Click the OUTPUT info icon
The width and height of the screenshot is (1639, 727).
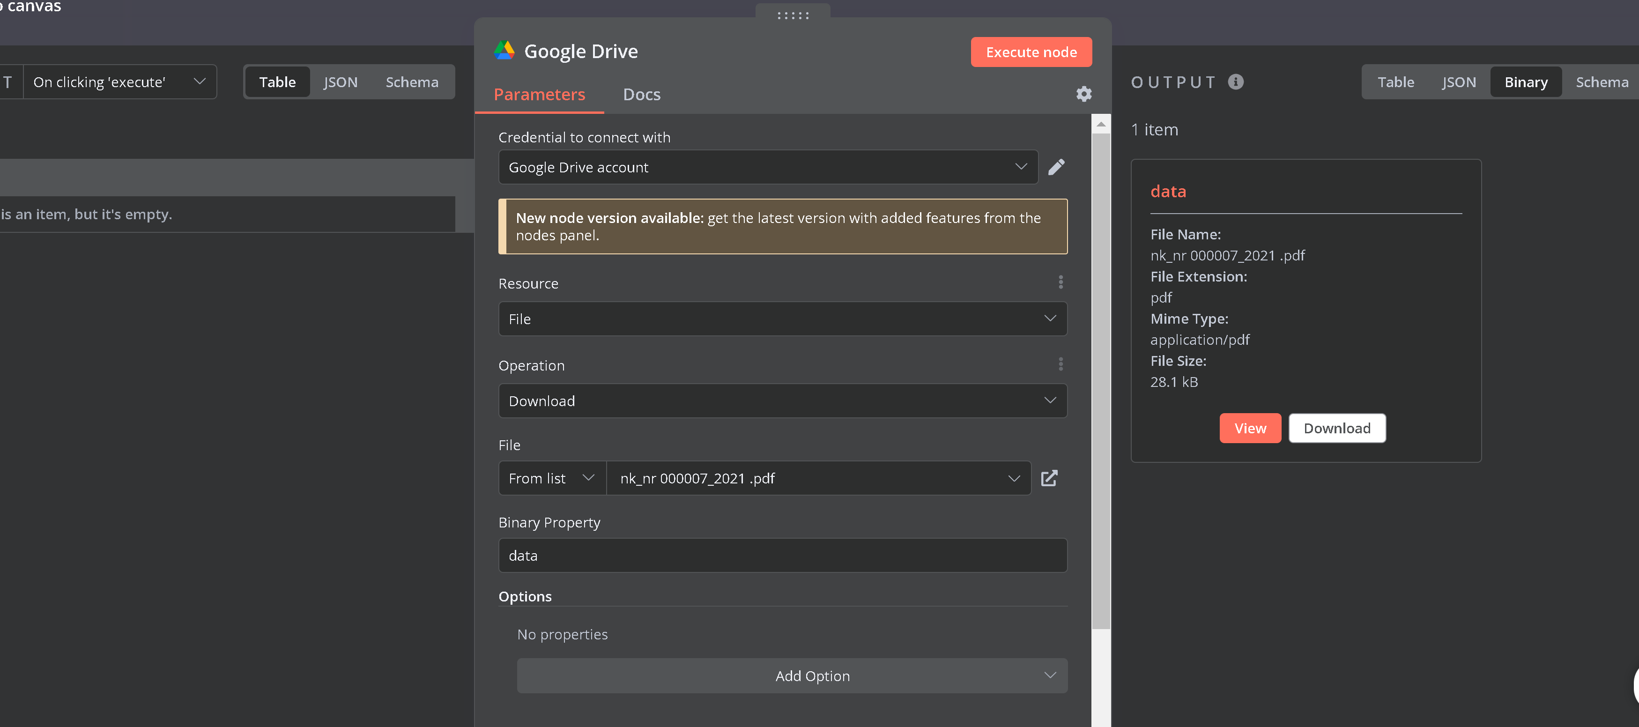pyautogui.click(x=1236, y=82)
